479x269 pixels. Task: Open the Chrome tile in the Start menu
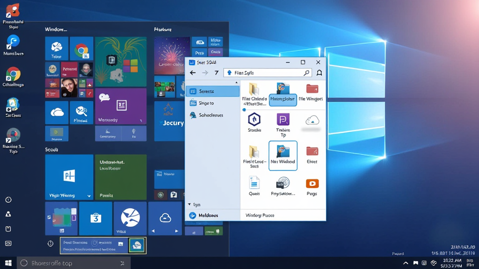click(81, 49)
